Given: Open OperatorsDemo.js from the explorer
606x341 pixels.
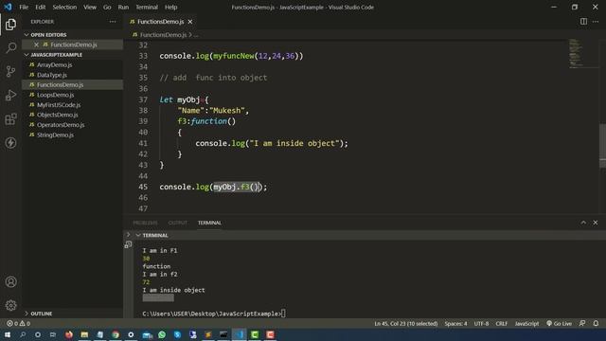Looking at the screenshot, I should pyautogui.click(x=61, y=125).
